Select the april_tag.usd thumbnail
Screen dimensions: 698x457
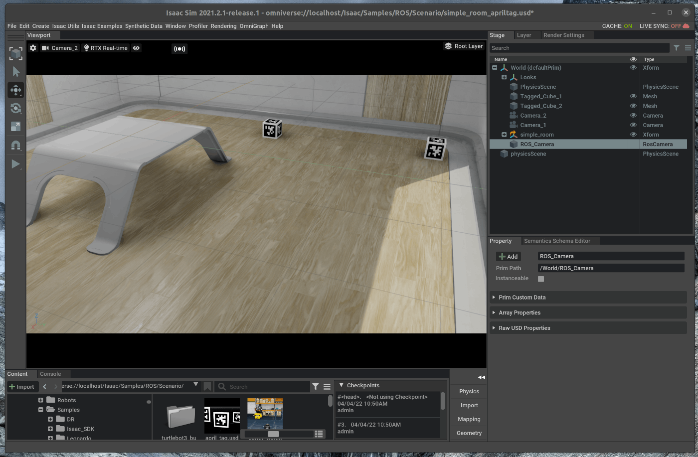(222, 416)
